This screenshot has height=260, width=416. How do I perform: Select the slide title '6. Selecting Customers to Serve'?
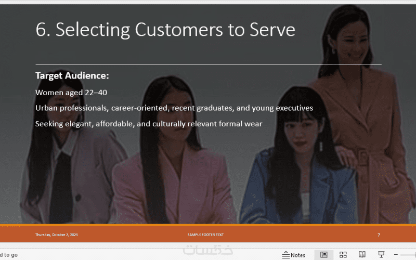tap(165, 30)
